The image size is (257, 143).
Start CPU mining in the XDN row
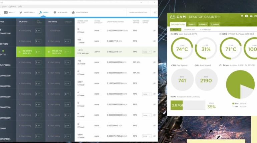pyautogui.click(x=25, y=126)
